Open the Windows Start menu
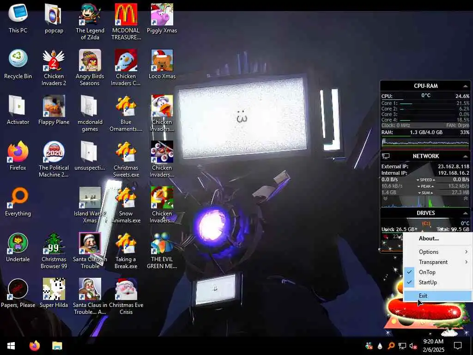Viewport: 473px width, 355px height. coord(11,346)
